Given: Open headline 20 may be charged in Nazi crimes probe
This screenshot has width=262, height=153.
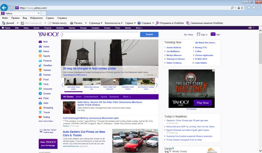Looking at the screenshot, I should coord(89,68).
